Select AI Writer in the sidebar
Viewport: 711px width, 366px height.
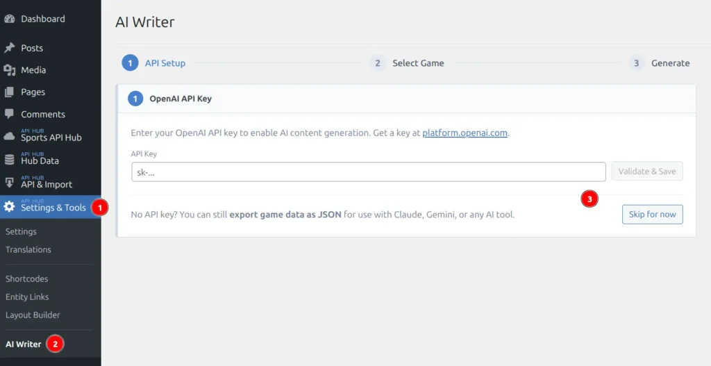23,344
